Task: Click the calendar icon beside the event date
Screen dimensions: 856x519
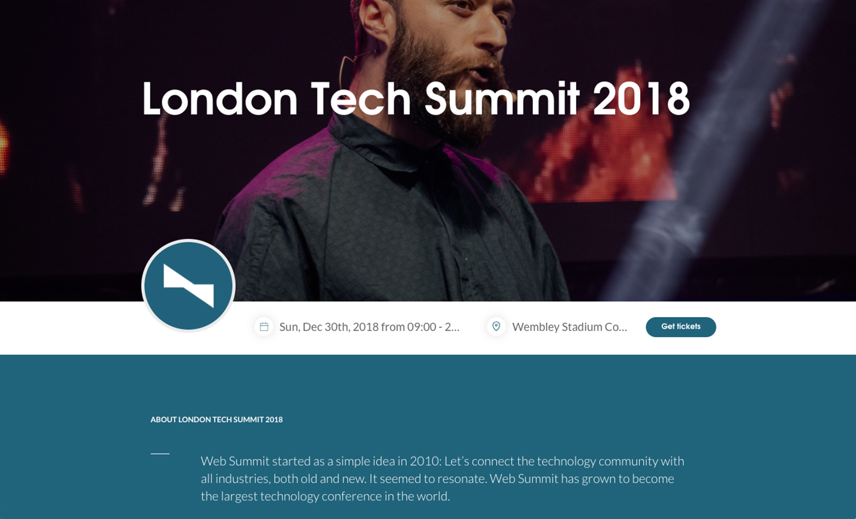Action: (264, 326)
